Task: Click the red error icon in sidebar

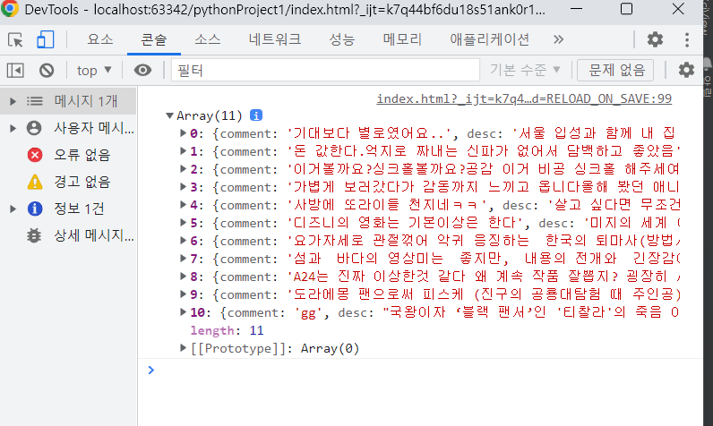Action: pos(35,155)
